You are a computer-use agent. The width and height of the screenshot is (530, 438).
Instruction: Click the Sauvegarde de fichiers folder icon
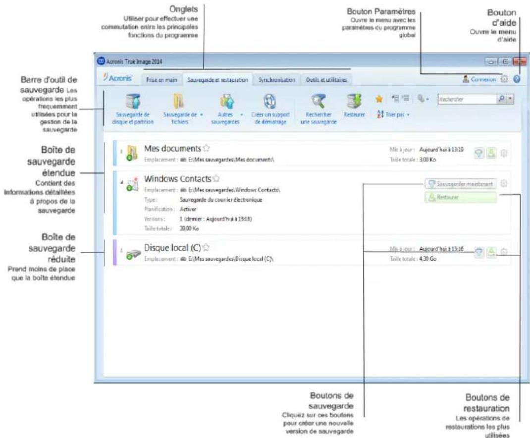tap(179, 102)
